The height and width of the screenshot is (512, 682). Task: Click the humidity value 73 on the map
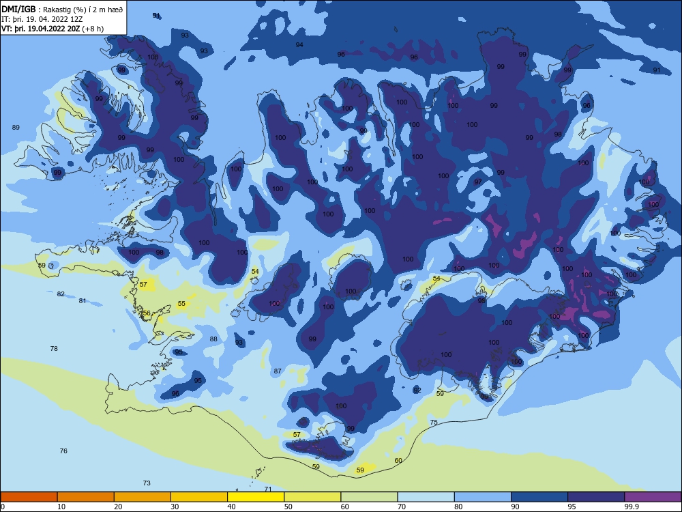tap(147, 483)
